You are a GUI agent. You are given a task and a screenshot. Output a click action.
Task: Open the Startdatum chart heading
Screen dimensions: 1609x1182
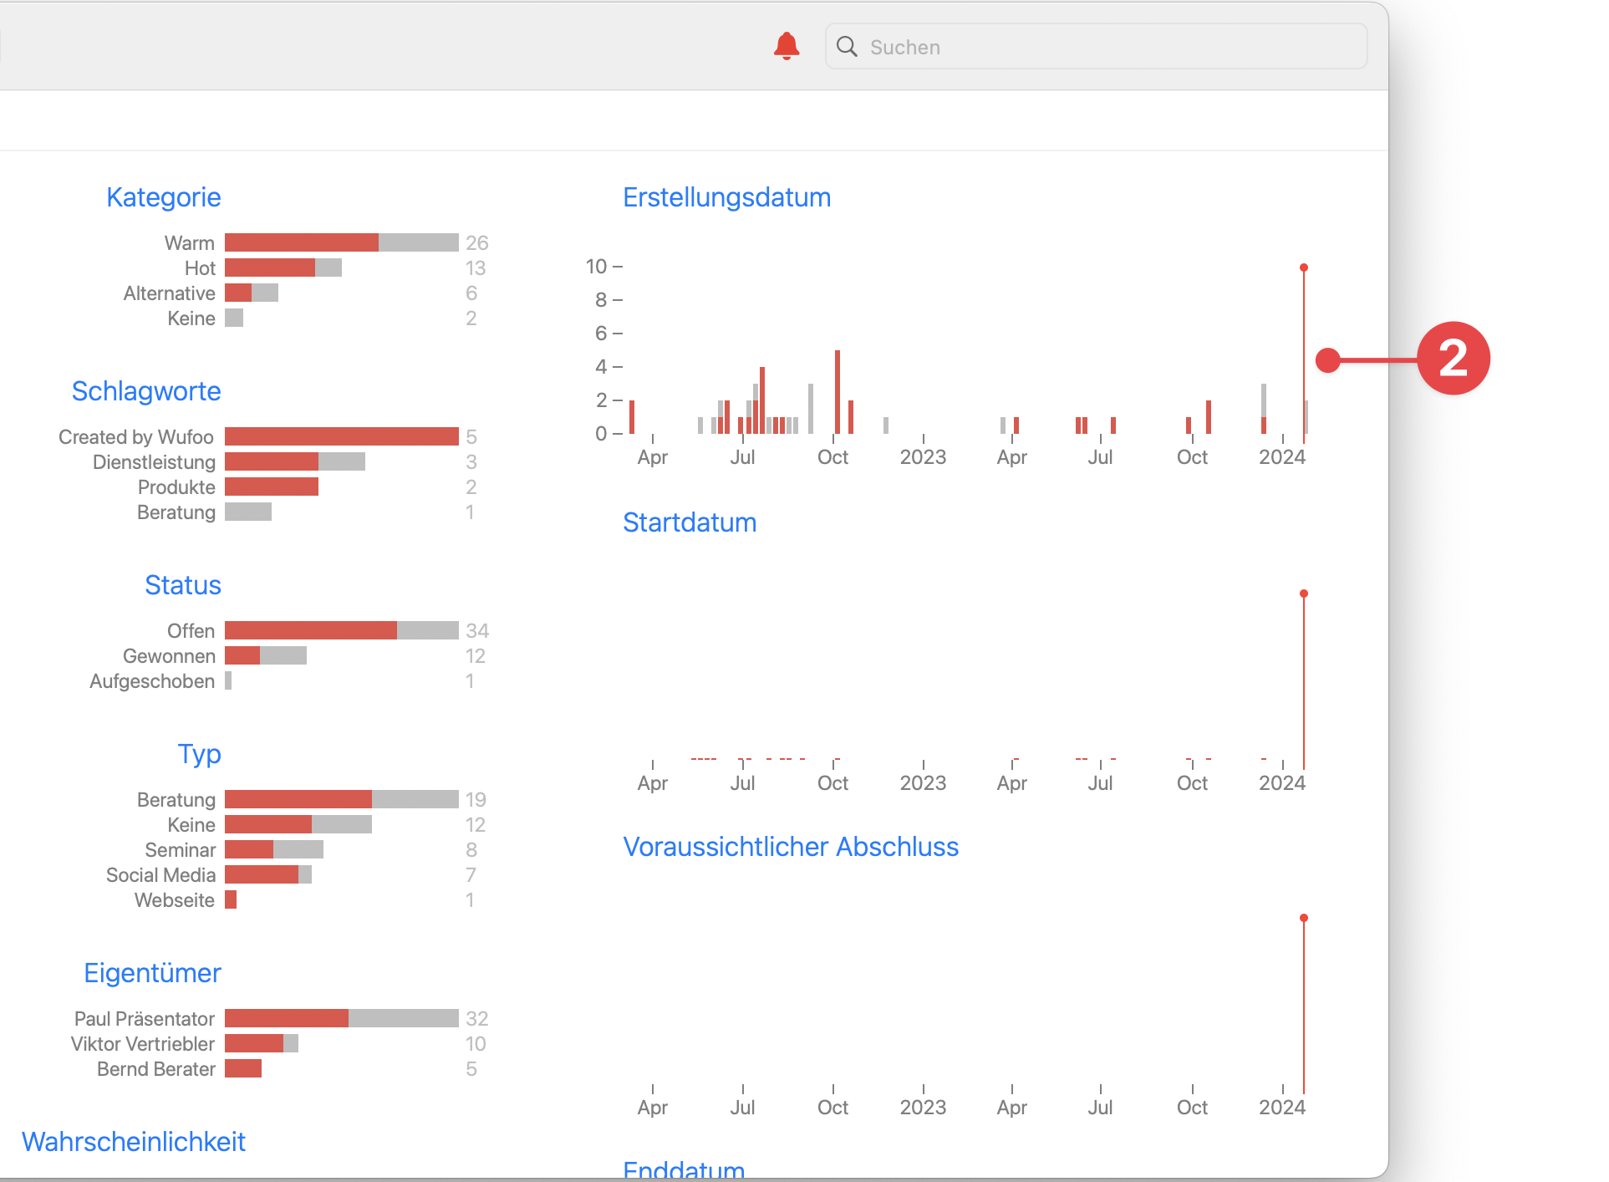(x=690, y=522)
